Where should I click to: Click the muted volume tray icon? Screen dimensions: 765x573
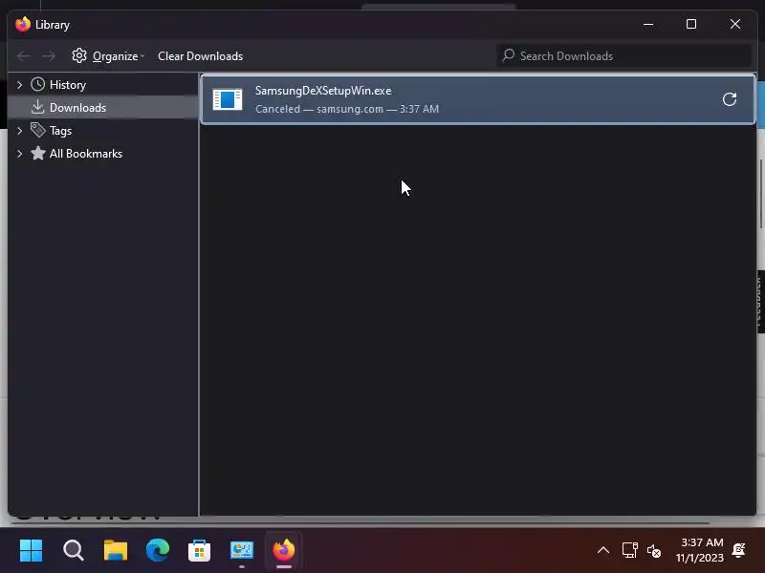pyautogui.click(x=654, y=551)
